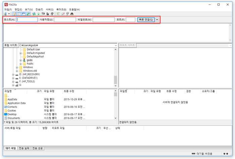
Task: Click the 비밀번호(W) input field
Action: pyautogui.click(x=103, y=19)
